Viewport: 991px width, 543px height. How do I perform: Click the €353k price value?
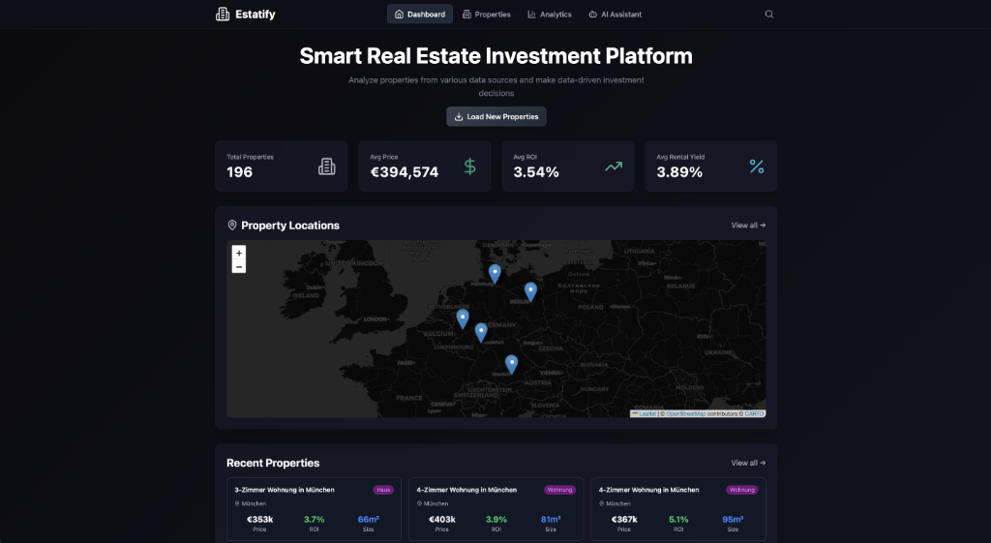tap(259, 519)
